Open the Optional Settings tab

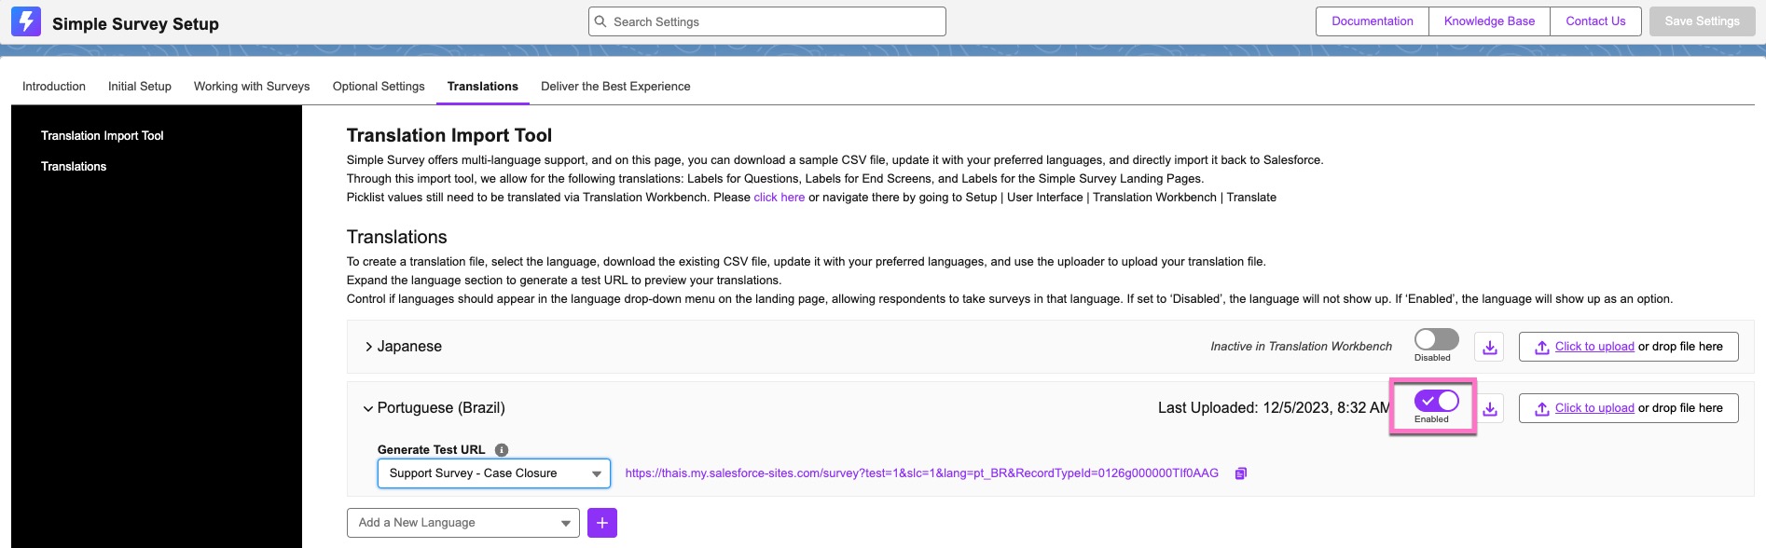click(x=379, y=87)
